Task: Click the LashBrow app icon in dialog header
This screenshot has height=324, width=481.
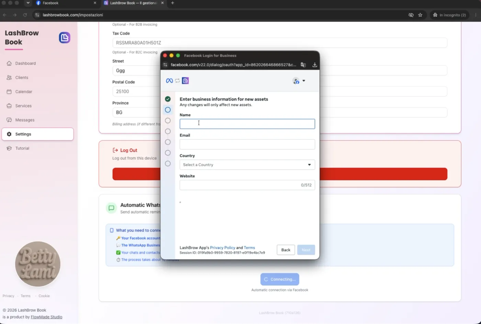Action: pyautogui.click(x=186, y=81)
